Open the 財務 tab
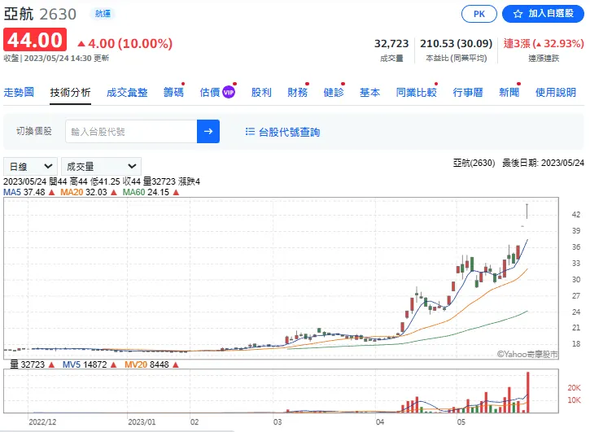590x432 pixels. click(297, 92)
